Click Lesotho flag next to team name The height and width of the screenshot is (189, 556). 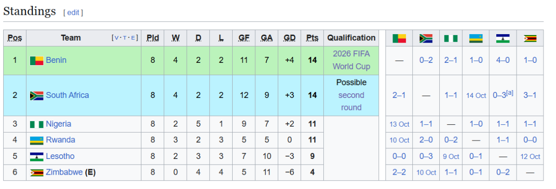(37, 157)
